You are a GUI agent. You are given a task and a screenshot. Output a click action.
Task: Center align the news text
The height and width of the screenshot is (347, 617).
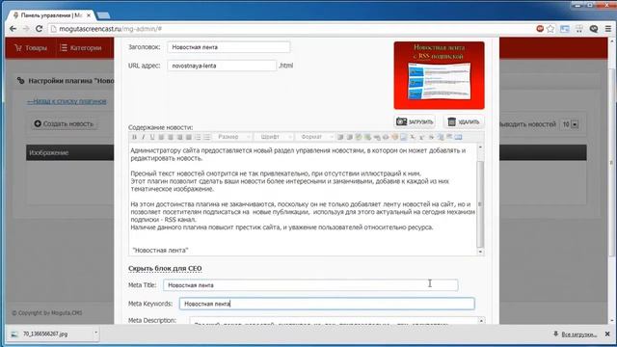[171, 137]
